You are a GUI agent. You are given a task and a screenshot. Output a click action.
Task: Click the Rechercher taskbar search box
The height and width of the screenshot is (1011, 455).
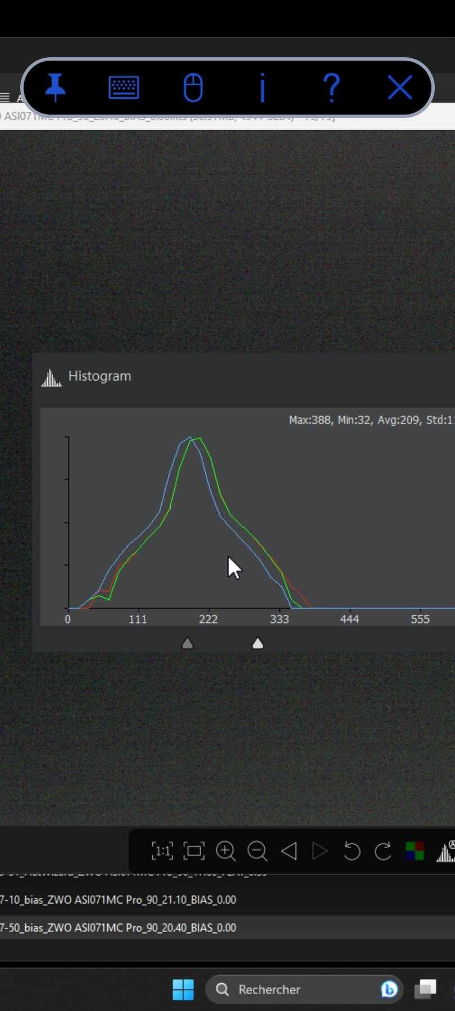click(x=304, y=989)
